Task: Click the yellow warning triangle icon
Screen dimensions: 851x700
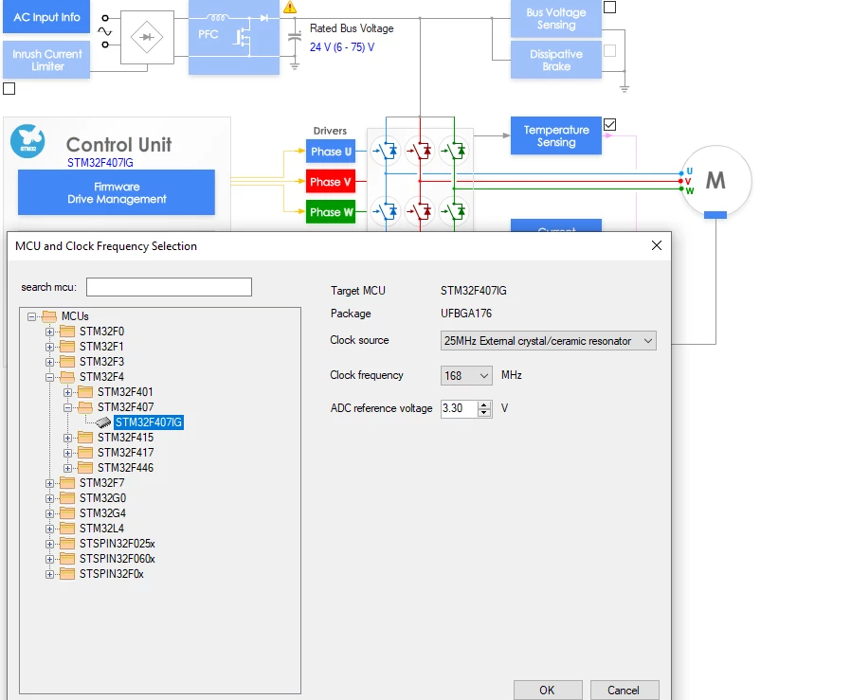Action: click(x=290, y=7)
